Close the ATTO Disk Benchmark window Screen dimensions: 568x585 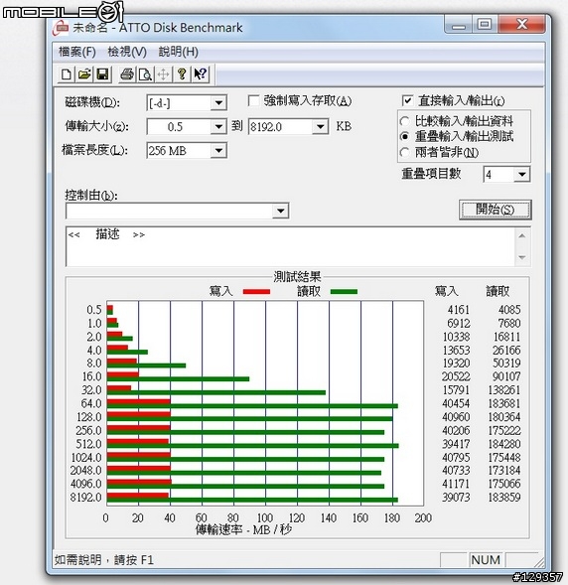click(522, 25)
